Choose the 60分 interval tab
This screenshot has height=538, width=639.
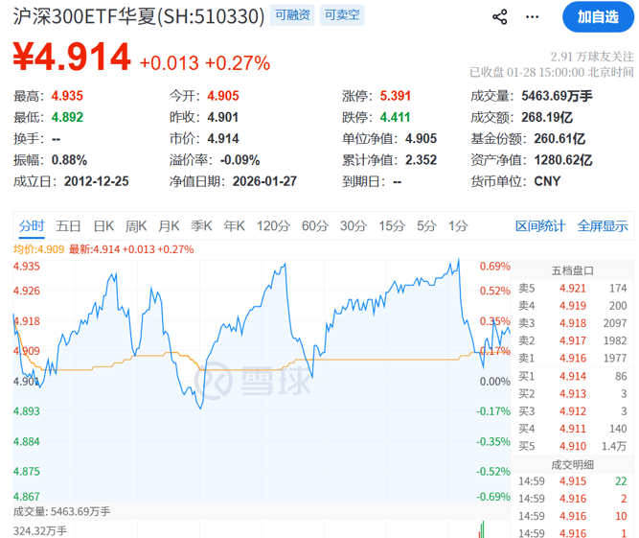click(x=315, y=226)
